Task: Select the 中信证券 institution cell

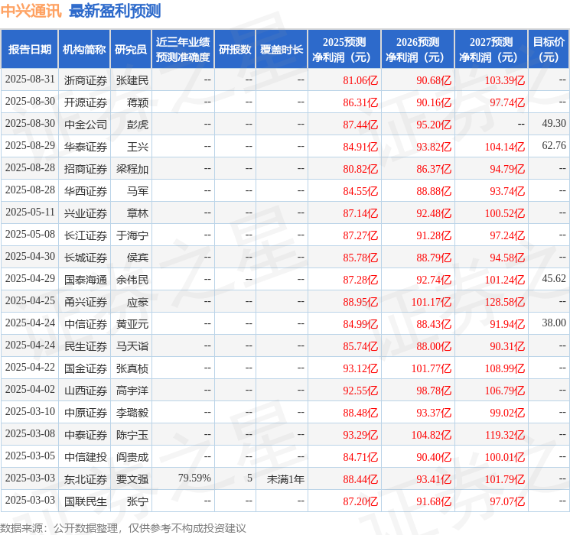Action: (86, 324)
